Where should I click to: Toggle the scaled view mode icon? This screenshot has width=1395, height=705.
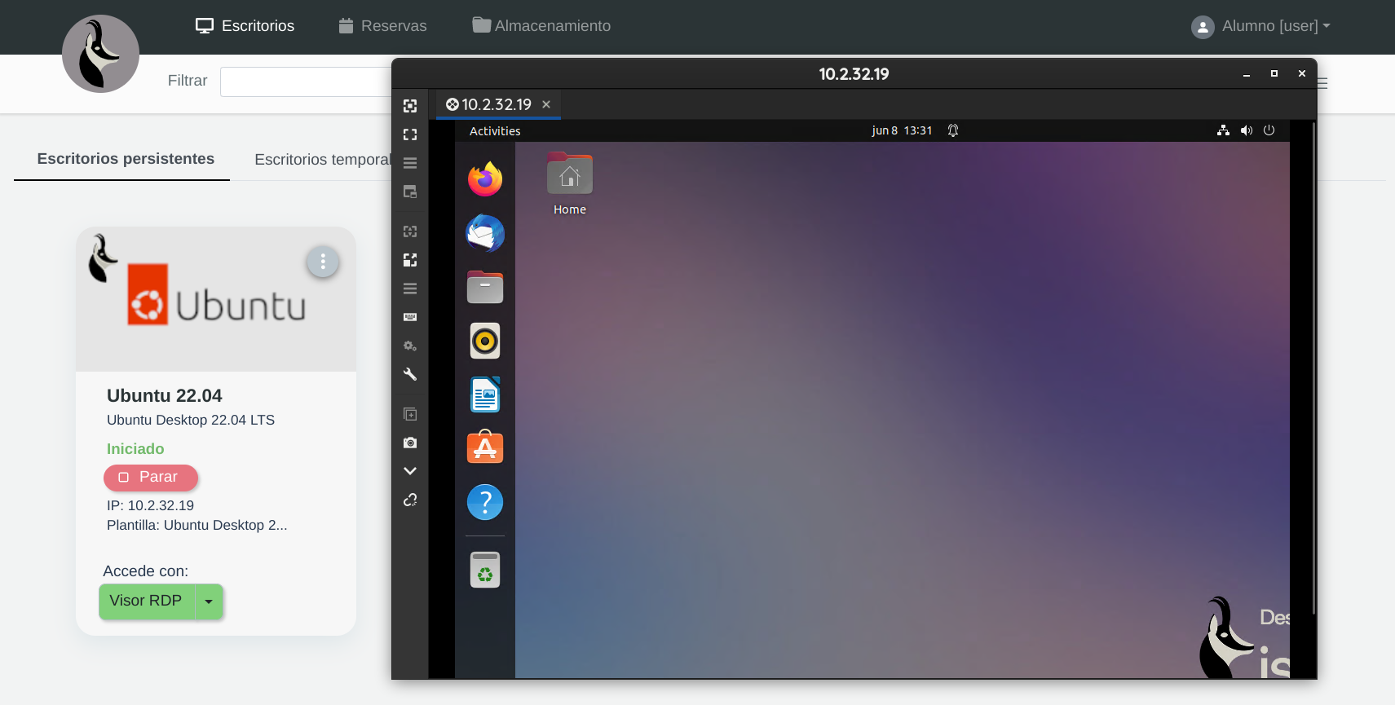click(x=410, y=260)
